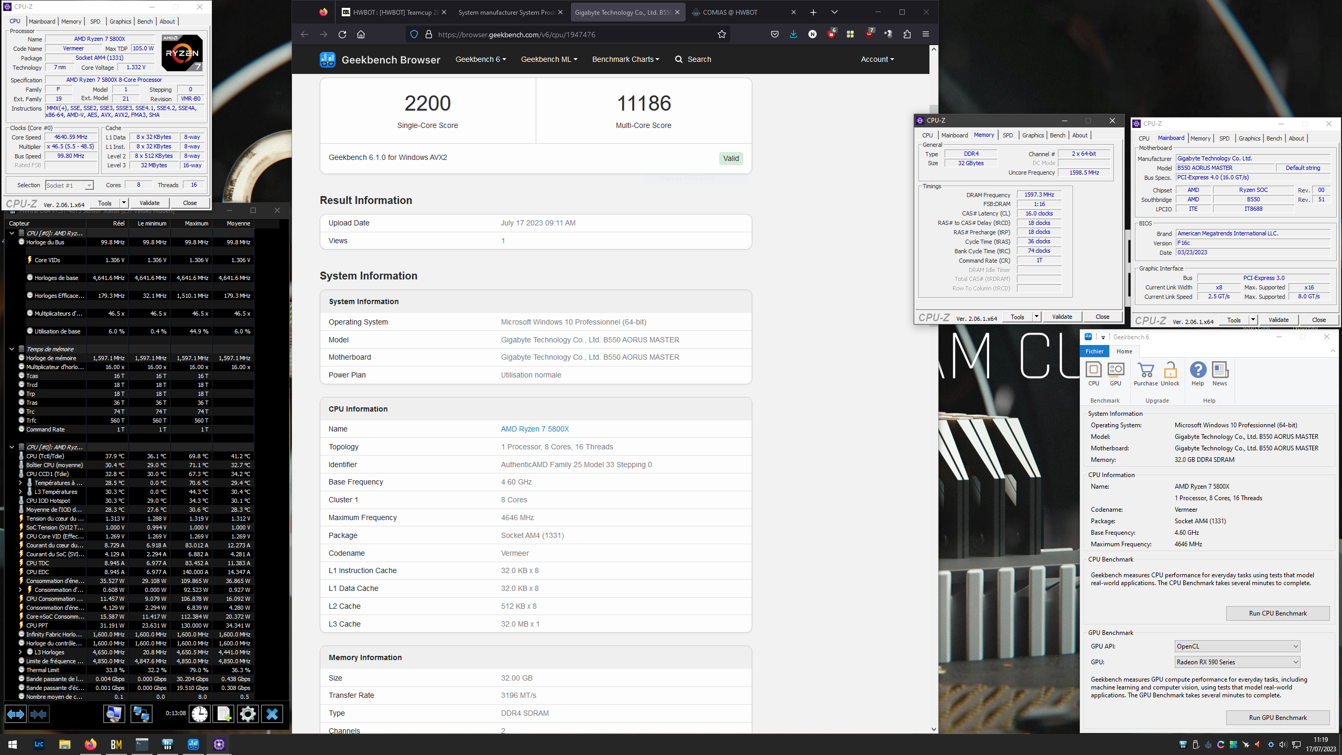Click Pocket save icon in Firefox toolbar

tap(775, 34)
